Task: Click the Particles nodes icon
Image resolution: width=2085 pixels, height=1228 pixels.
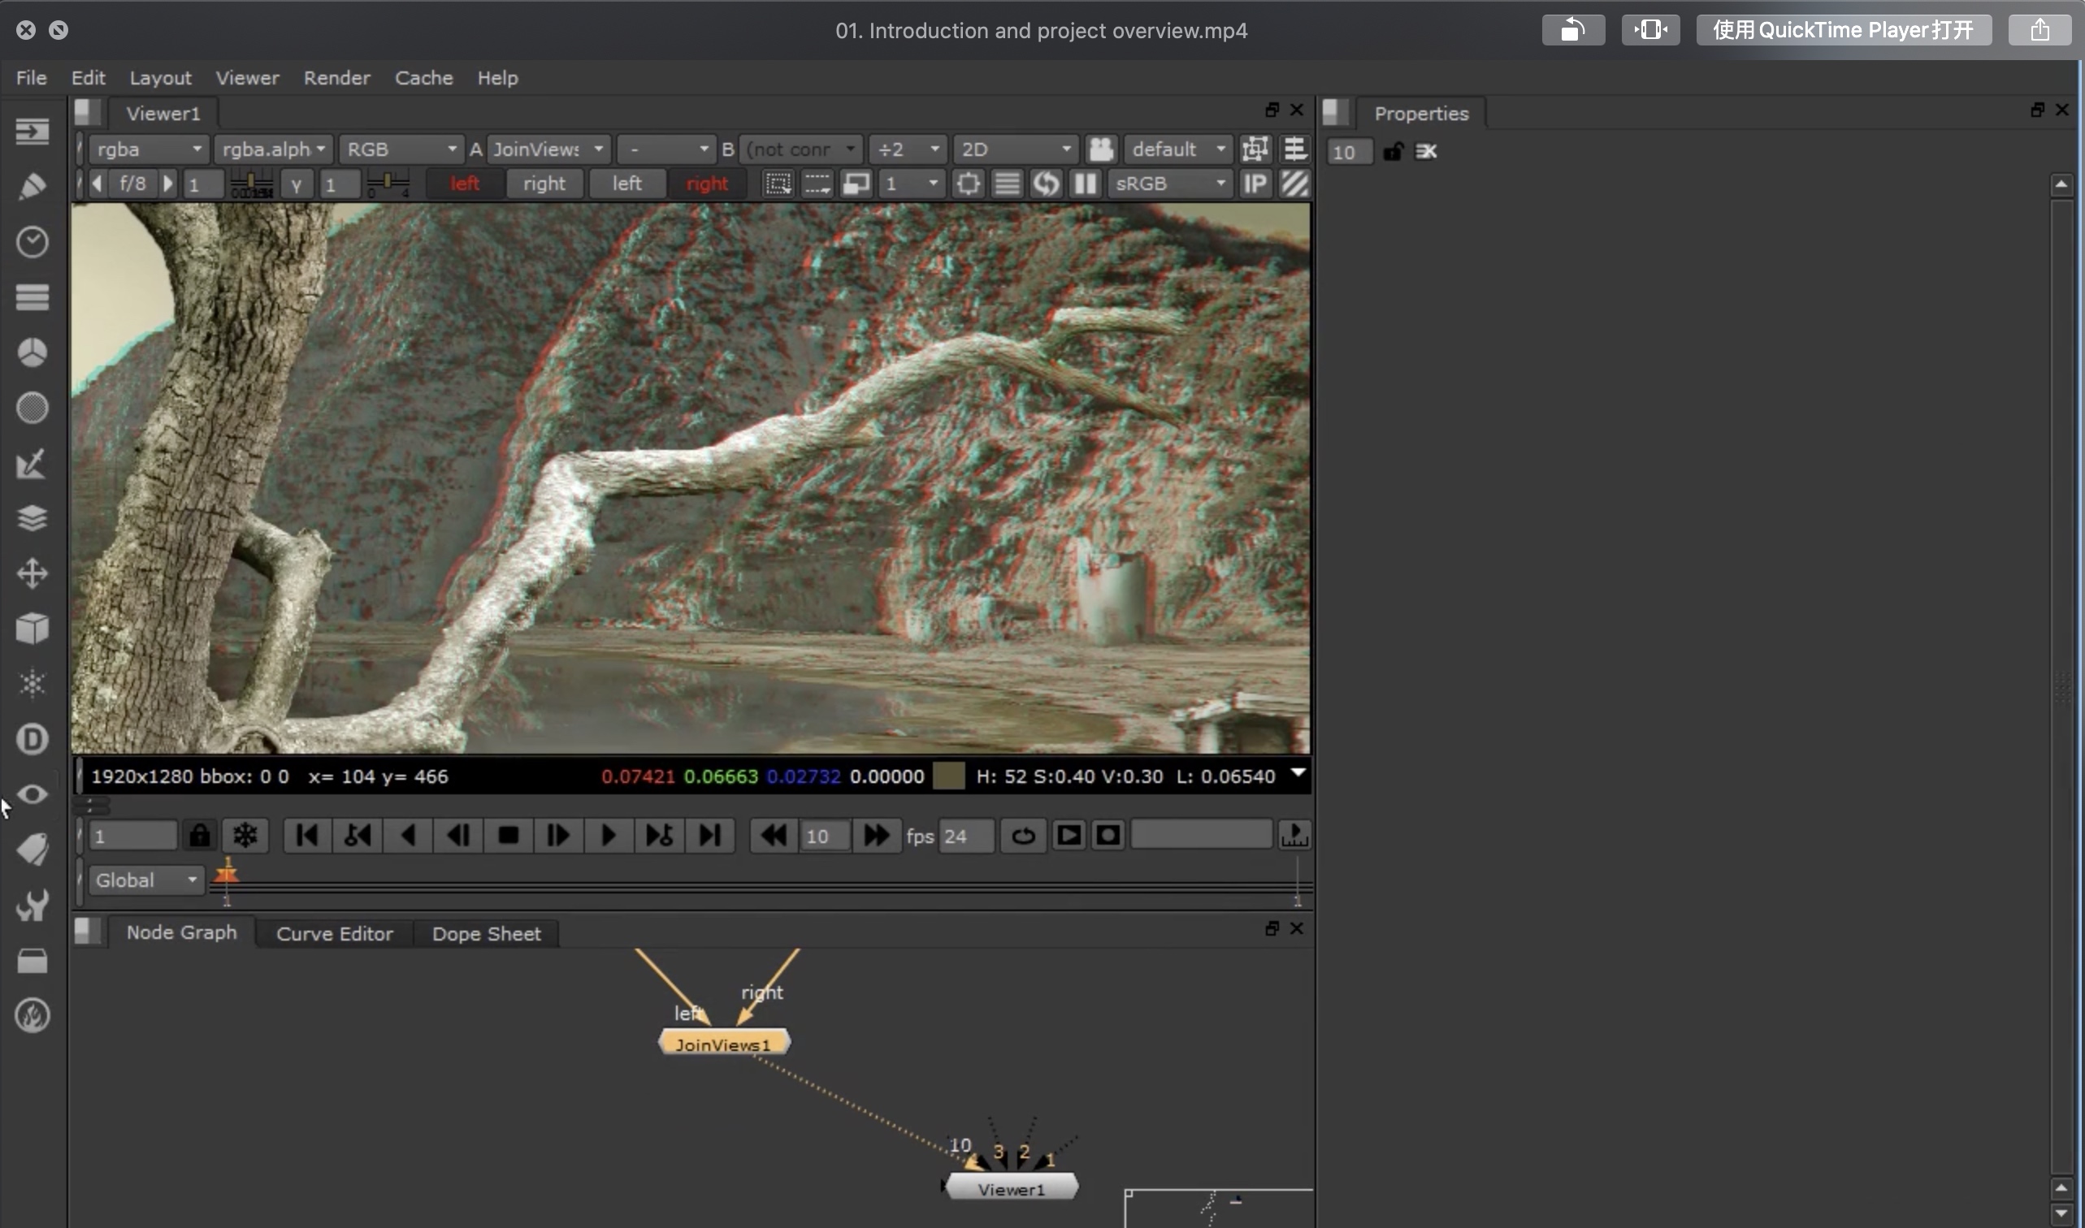Action: pyautogui.click(x=33, y=685)
